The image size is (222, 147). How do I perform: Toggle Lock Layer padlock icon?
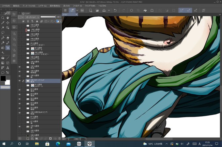pos(37,21)
